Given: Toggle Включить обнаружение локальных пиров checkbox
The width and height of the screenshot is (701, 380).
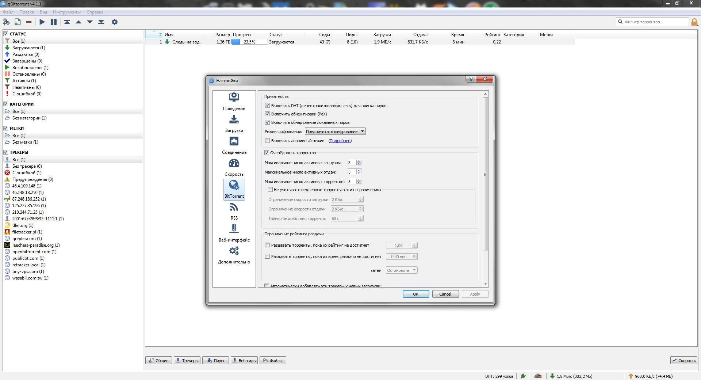Looking at the screenshot, I should [x=267, y=122].
